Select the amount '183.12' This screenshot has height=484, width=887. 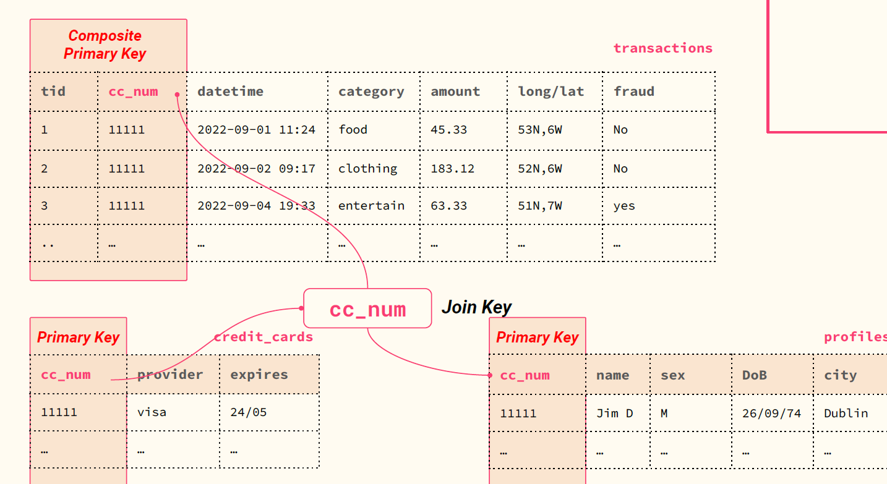pos(453,169)
